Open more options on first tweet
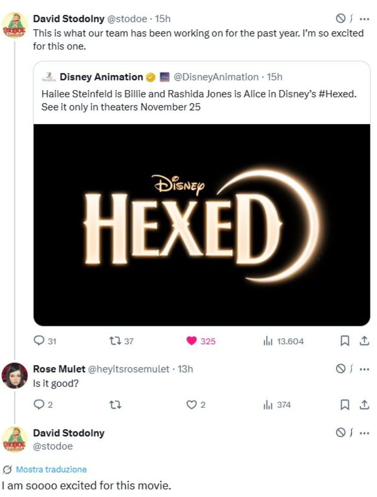 (364, 19)
